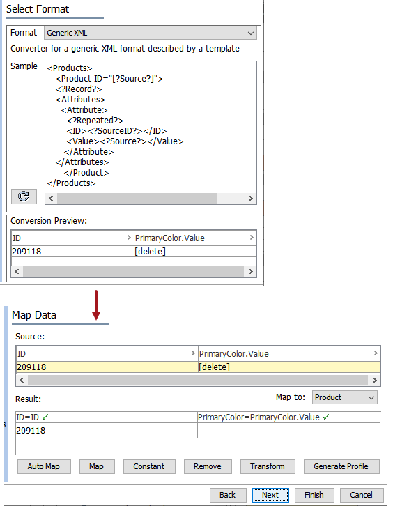This screenshot has width=393, height=506.
Task: Click the Transform button
Action: (268, 466)
